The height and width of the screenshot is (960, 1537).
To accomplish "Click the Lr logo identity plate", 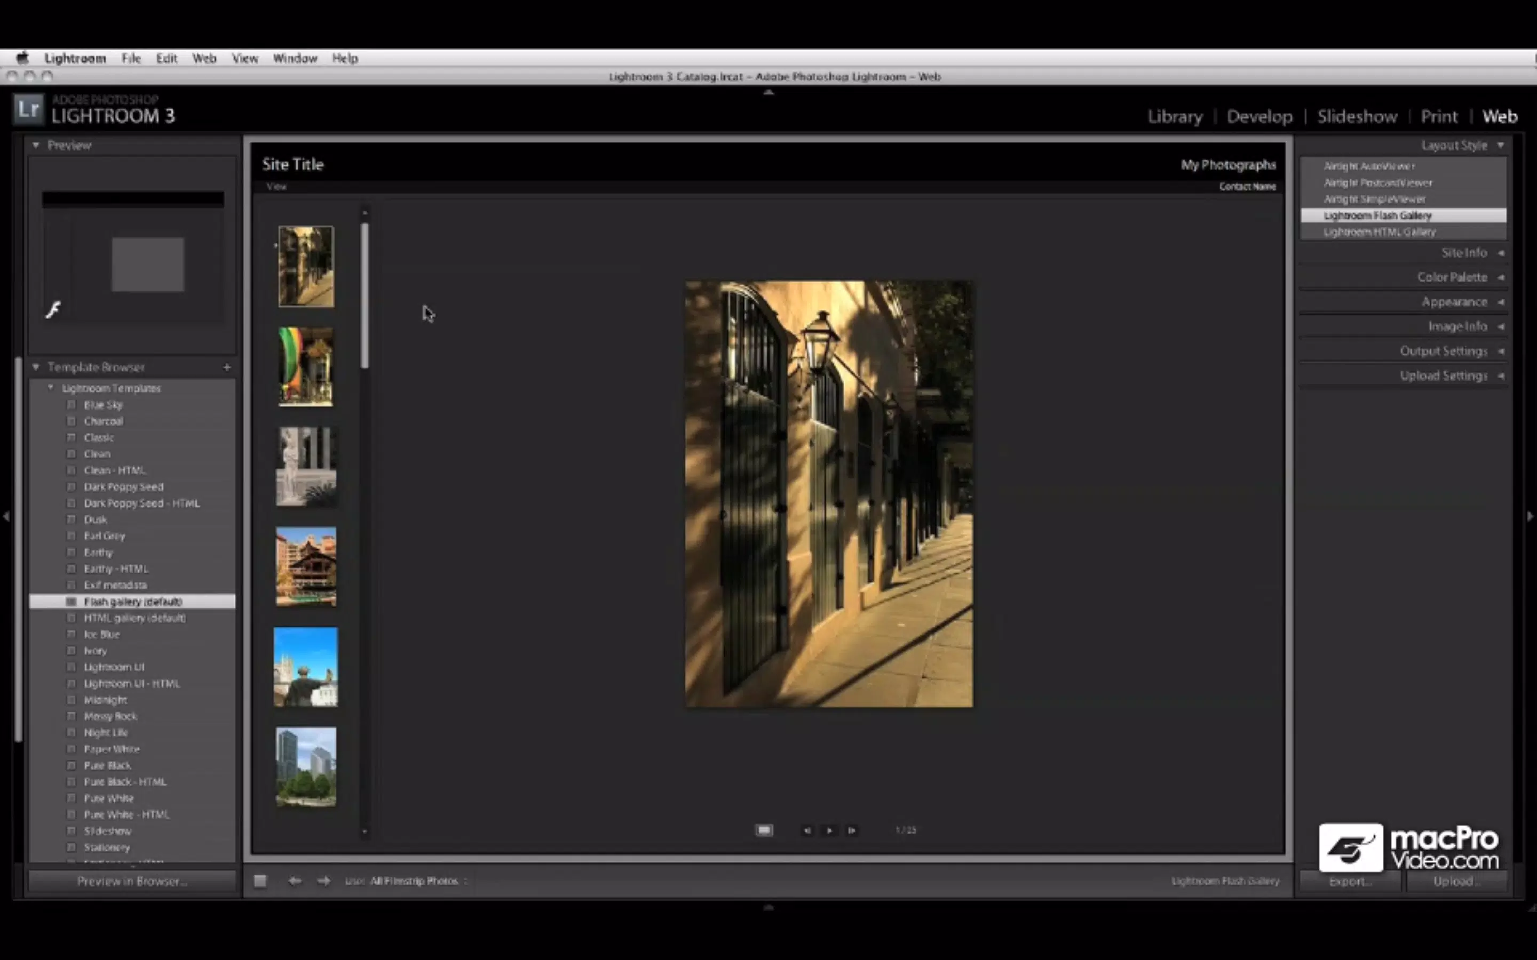I will [29, 109].
